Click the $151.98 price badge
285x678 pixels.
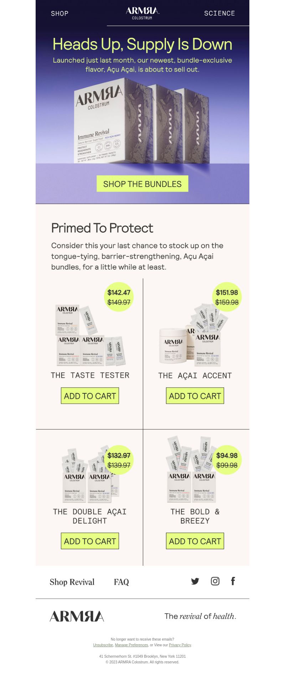point(227,297)
